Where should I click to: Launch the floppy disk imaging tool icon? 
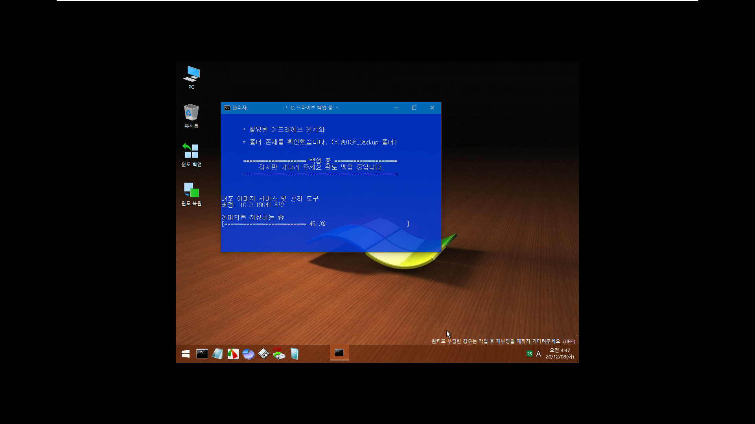263,354
